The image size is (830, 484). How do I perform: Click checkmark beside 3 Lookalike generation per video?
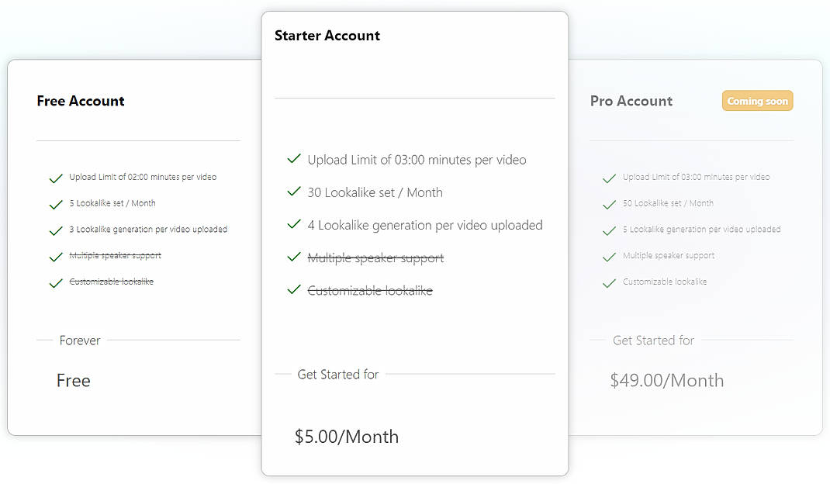(55, 230)
